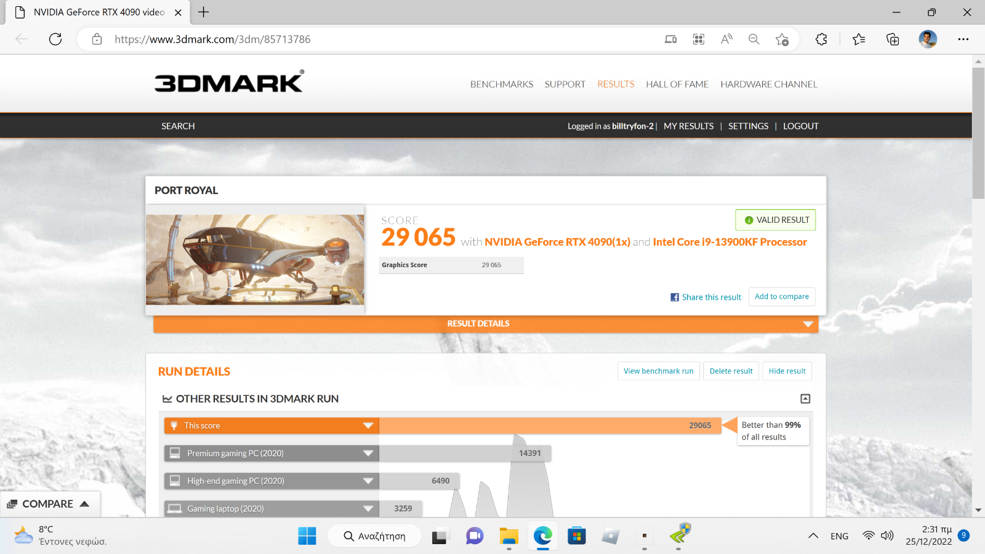
Task: Click the page vertical scrollbar thumb
Action: [978, 133]
